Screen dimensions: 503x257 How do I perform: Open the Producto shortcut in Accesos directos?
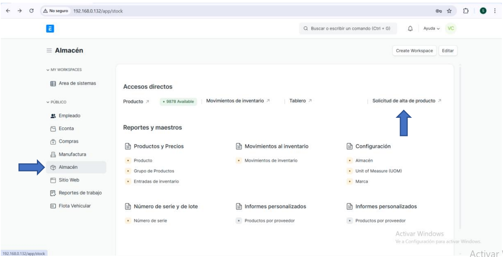click(136, 101)
